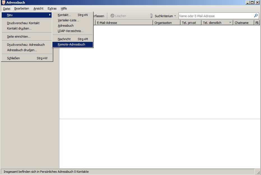Choose LDAP-Verzeichnis... menu item
Screen dimensions: 261x175
click(x=73, y=31)
